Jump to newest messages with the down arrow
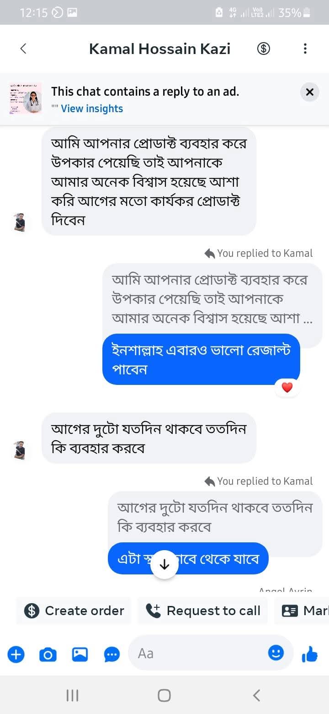329x714 pixels. click(x=164, y=564)
